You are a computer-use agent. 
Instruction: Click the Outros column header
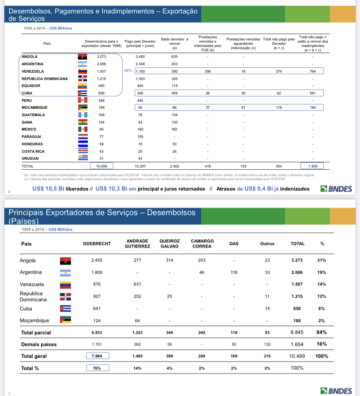click(x=267, y=244)
